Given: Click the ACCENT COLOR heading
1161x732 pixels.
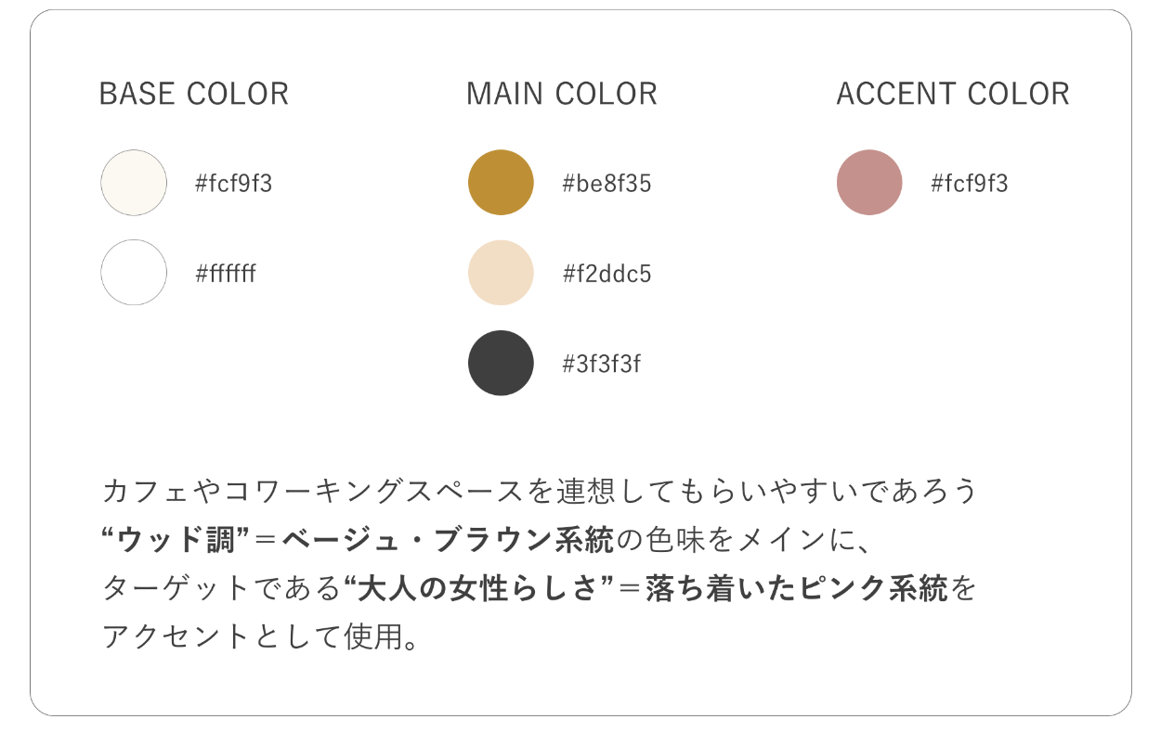Looking at the screenshot, I should (x=952, y=94).
